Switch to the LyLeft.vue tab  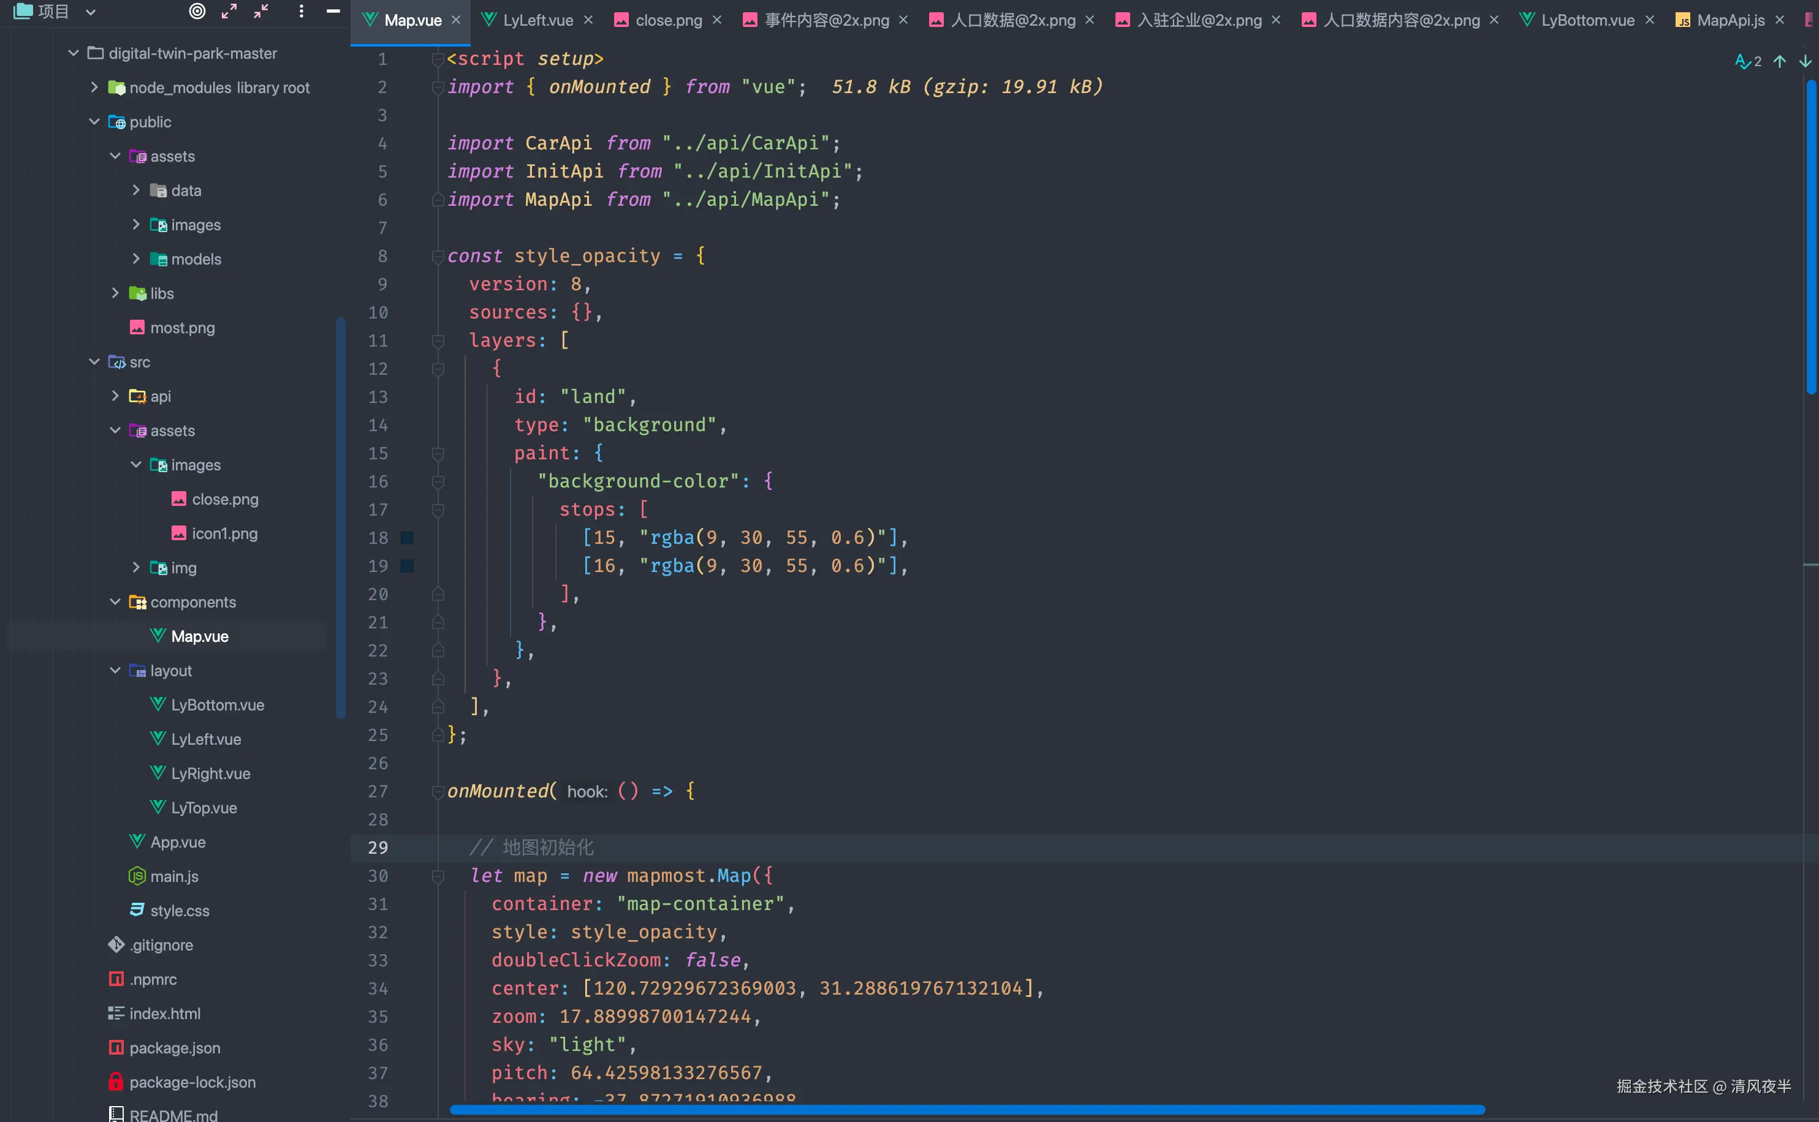pyautogui.click(x=537, y=20)
